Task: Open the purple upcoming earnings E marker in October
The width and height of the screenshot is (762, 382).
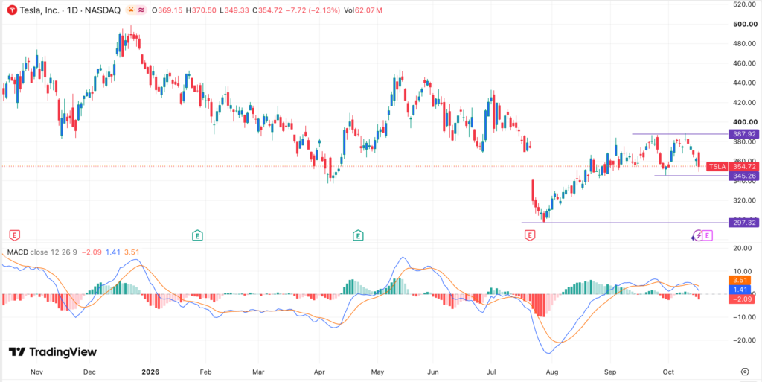Action: coord(708,236)
